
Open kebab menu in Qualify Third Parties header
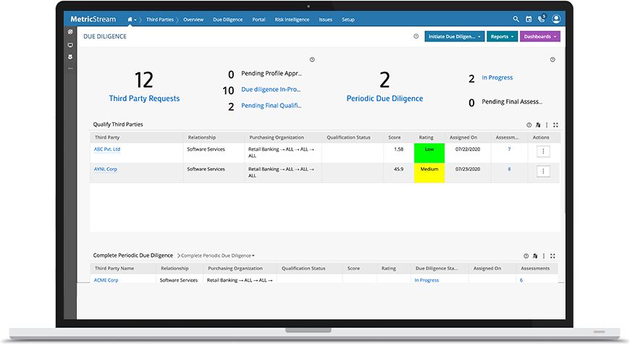pos(547,125)
